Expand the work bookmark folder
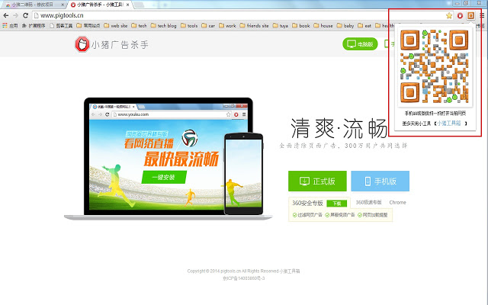Viewport: 488px width, 305px height. point(227,26)
